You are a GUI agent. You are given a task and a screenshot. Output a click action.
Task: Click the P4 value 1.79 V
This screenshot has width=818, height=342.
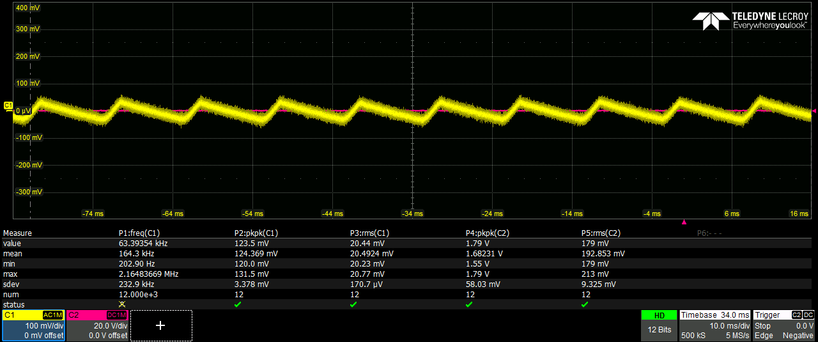click(477, 244)
